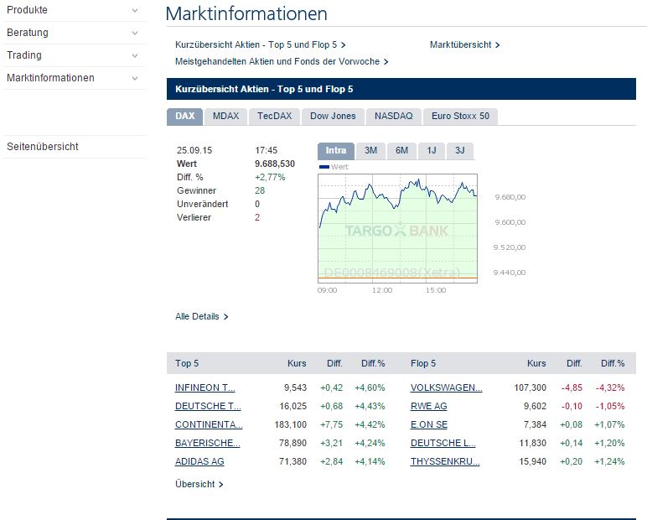Screen dimensions: 647x520
Task: Open Marktinformationen in the sidebar
Action: (x=51, y=78)
